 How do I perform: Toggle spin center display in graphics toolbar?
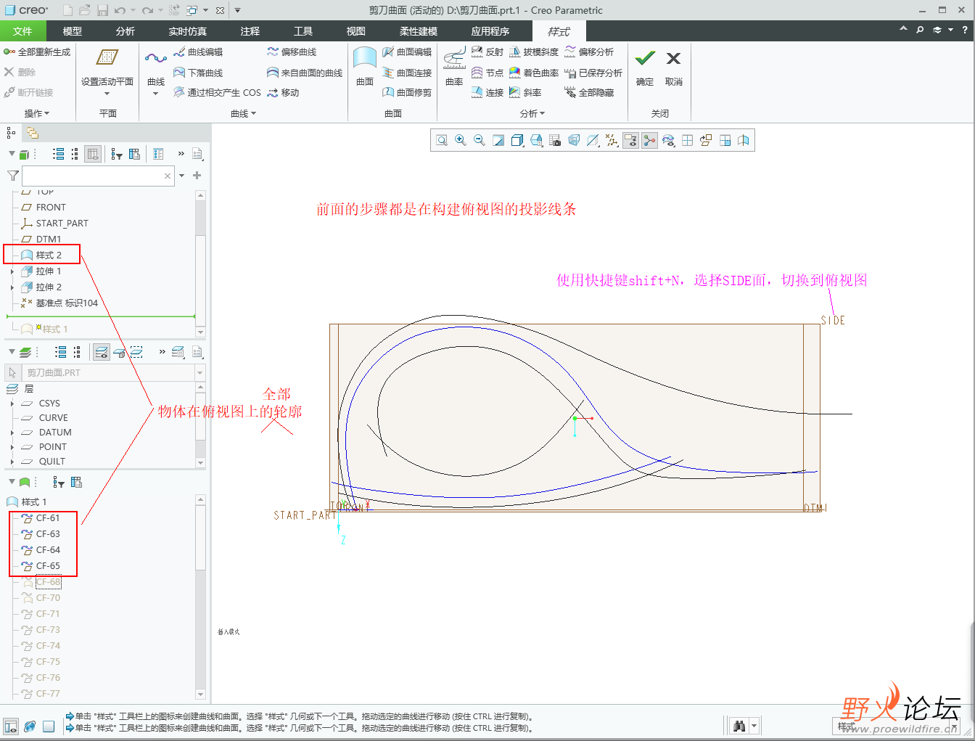(x=650, y=141)
